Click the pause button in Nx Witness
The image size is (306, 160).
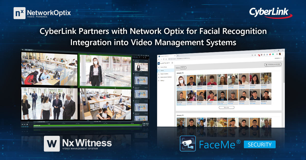(x=27, y=124)
